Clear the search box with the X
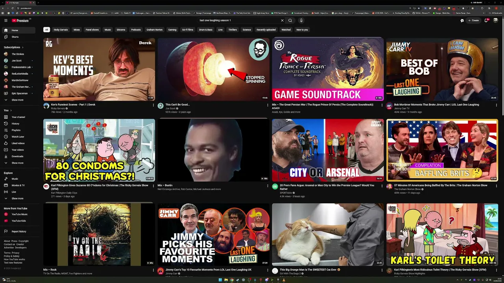Image resolution: width=504 pixels, height=283 pixels. pyautogui.click(x=282, y=20)
